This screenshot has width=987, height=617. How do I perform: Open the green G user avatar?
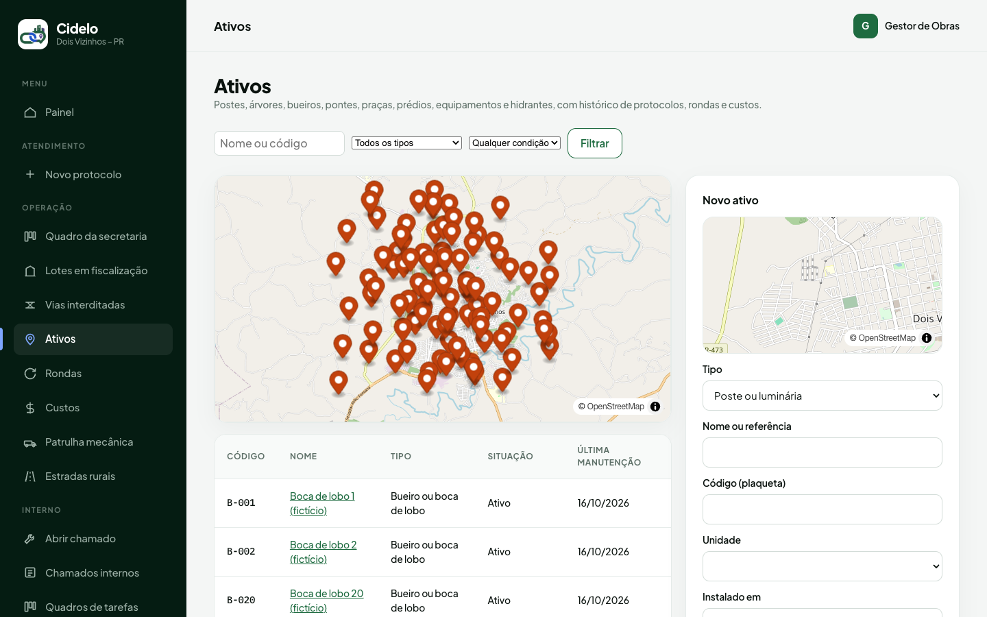click(x=866, y=26)
